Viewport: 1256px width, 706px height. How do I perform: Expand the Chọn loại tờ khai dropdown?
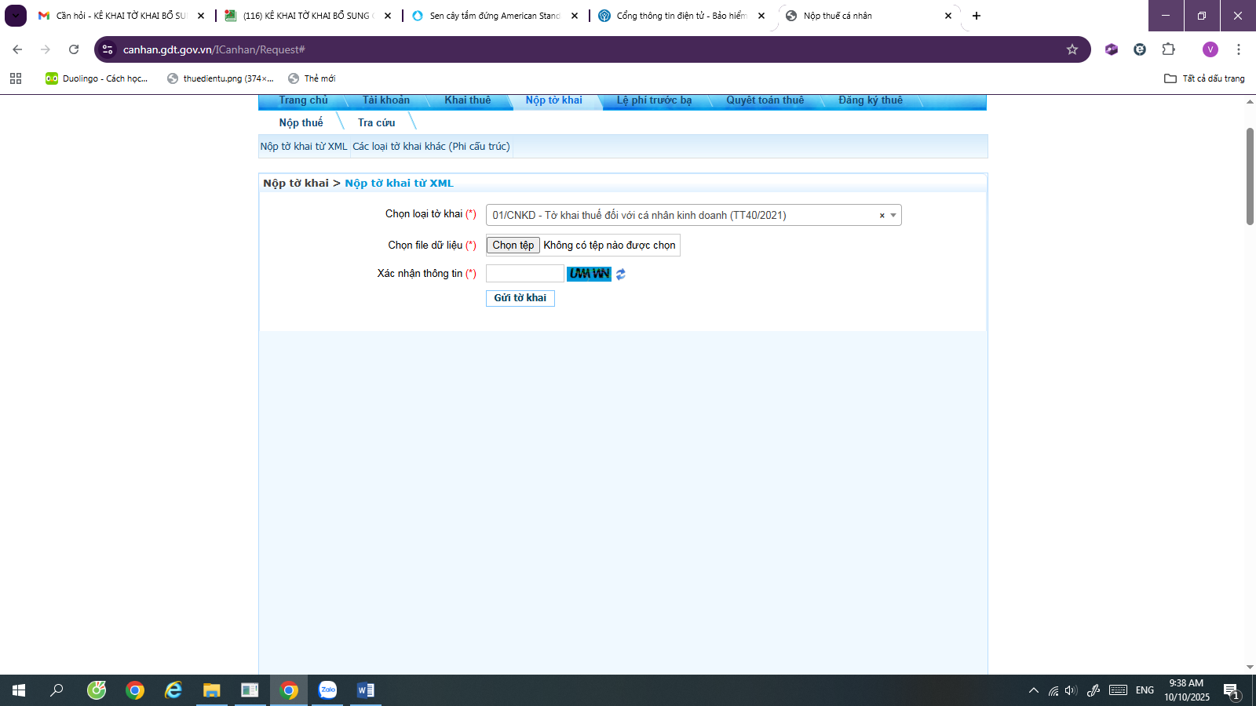[893, 216]
